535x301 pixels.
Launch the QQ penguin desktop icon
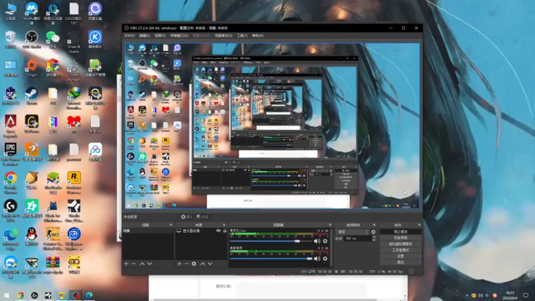pyautogui.click(x=31, y=237)
